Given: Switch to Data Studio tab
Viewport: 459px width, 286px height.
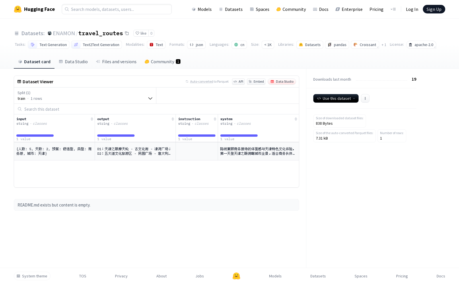Looking at the screenshot, I should (x=73, y=61).
